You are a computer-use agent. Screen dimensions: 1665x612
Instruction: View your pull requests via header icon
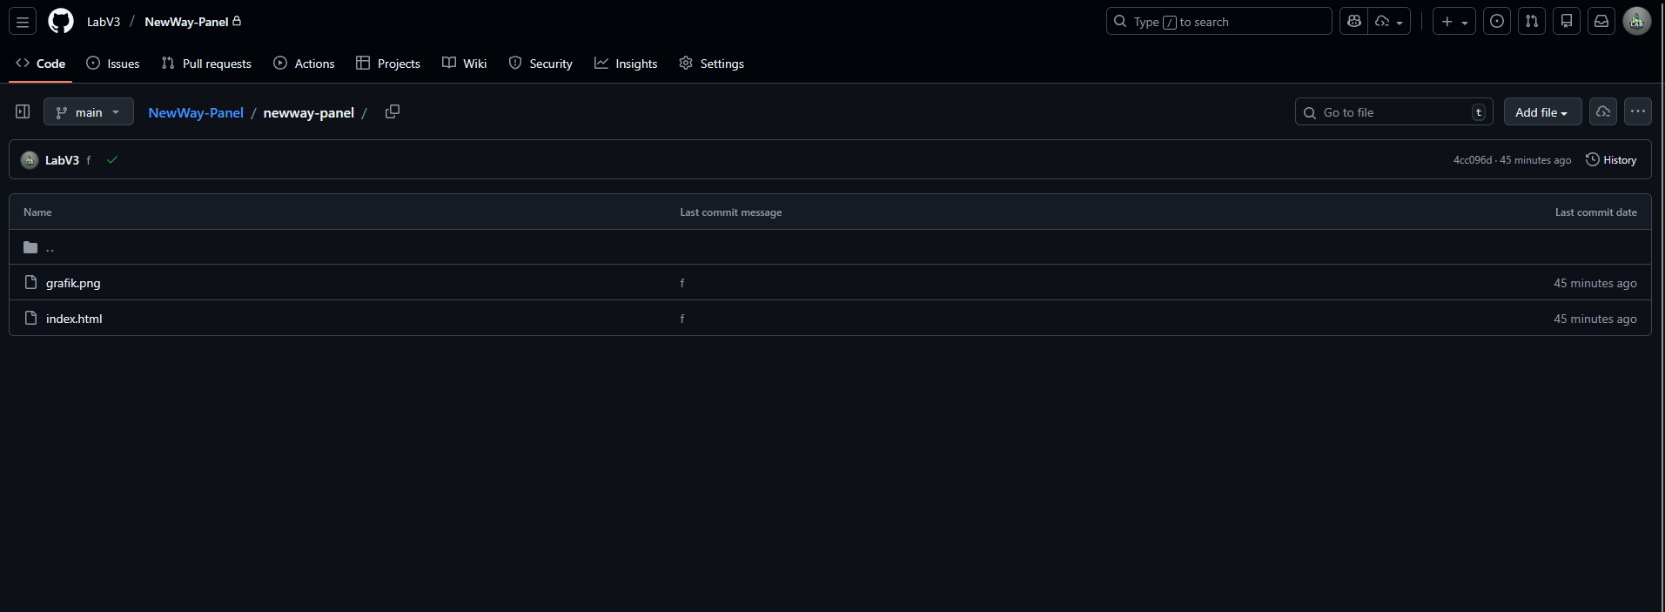pos(1532,22)
